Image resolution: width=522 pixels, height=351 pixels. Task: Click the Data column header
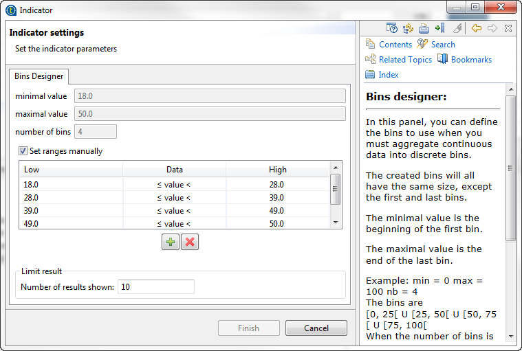[175, 170]
